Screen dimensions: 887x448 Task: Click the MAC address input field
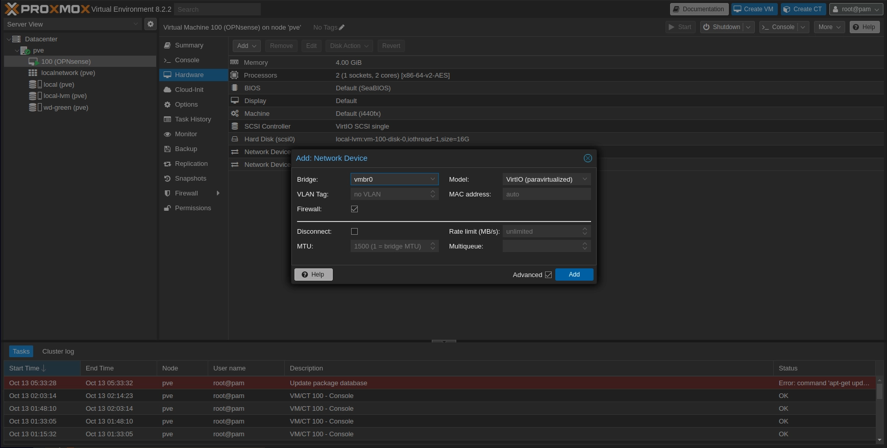point(547,194)
